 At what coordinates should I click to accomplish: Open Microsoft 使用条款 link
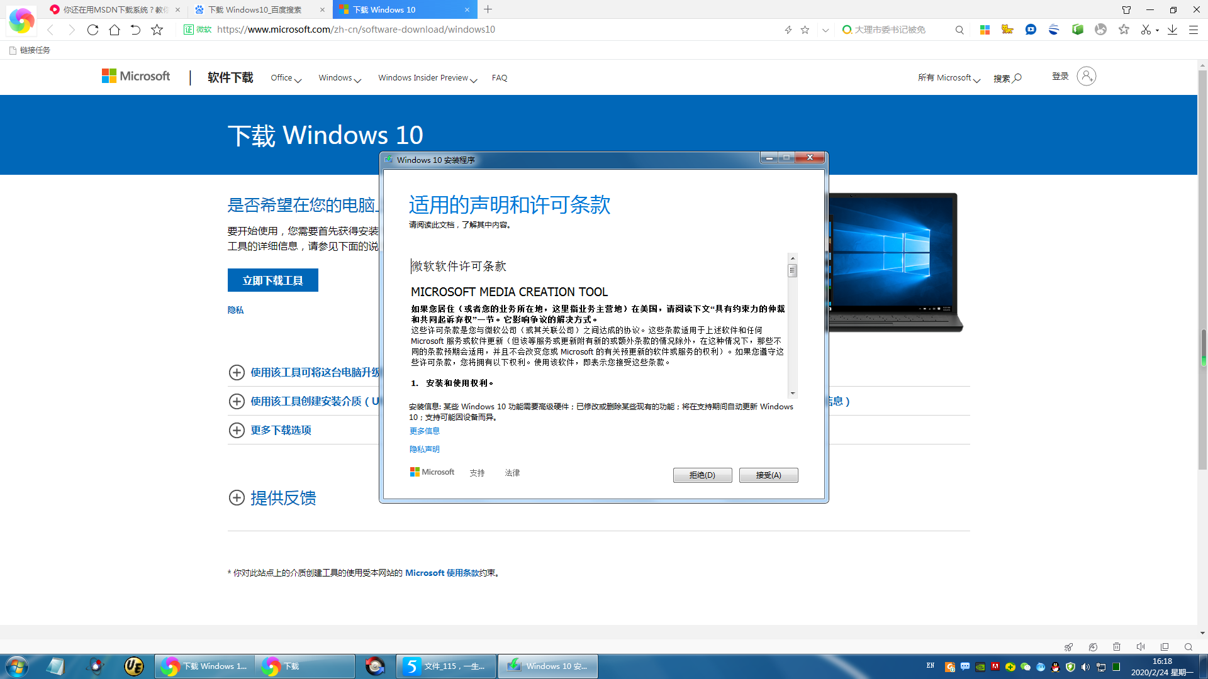point(442,573)
